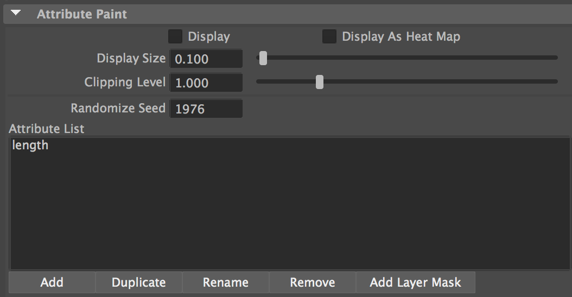Enable Display As Heat Map checkbox
This screenshot has width=572, height=297.
329,36
